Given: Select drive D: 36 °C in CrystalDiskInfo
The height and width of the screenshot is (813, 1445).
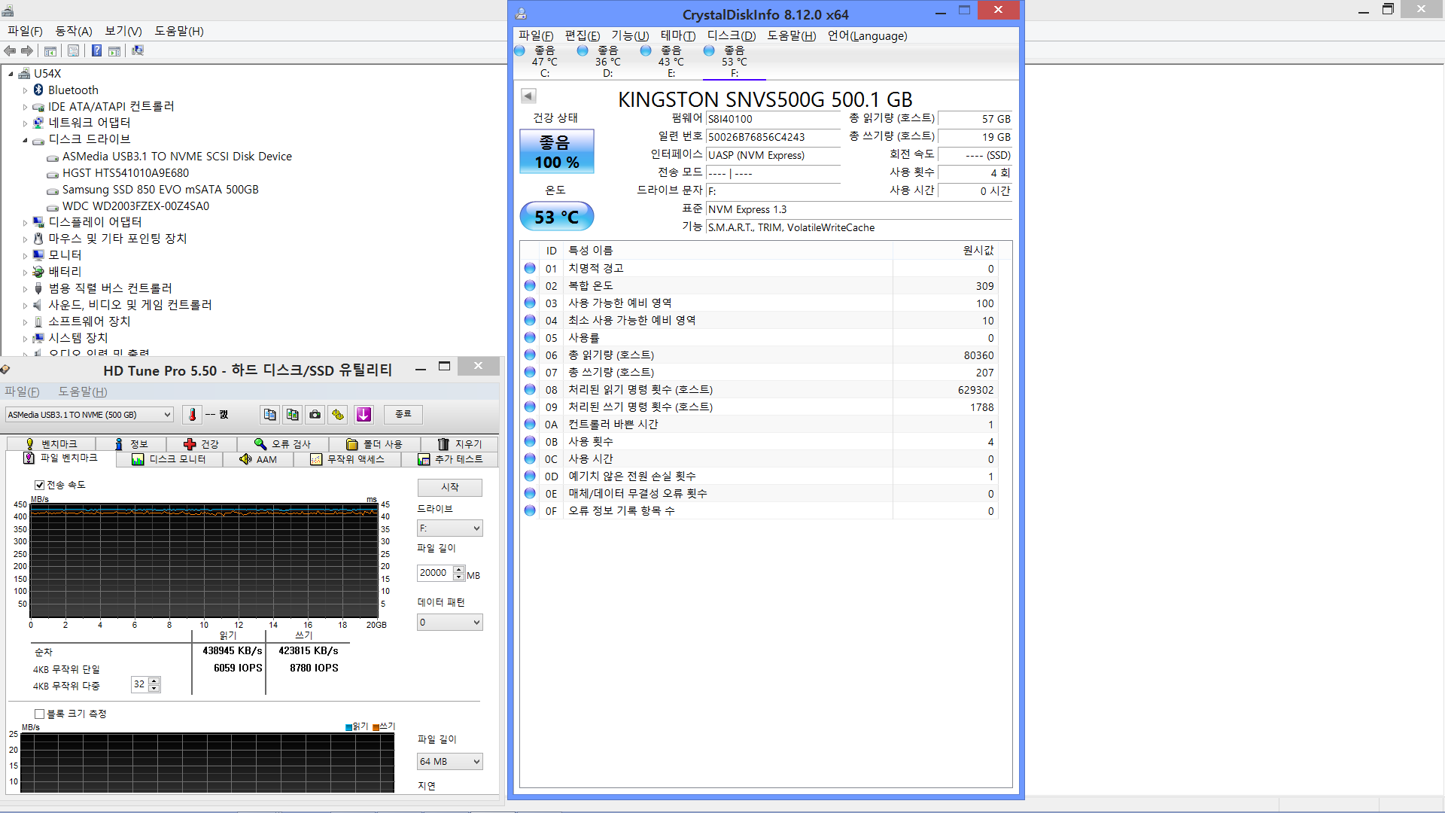Looking at the screenshot, I should point(607,62).
